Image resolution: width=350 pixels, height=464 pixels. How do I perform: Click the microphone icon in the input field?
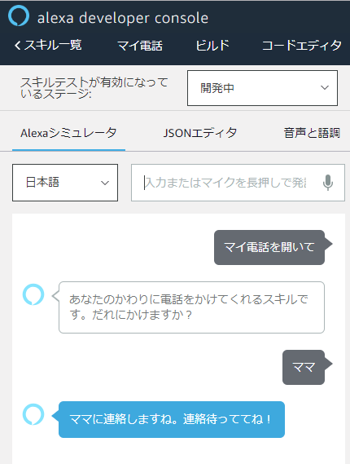[328, 183]
